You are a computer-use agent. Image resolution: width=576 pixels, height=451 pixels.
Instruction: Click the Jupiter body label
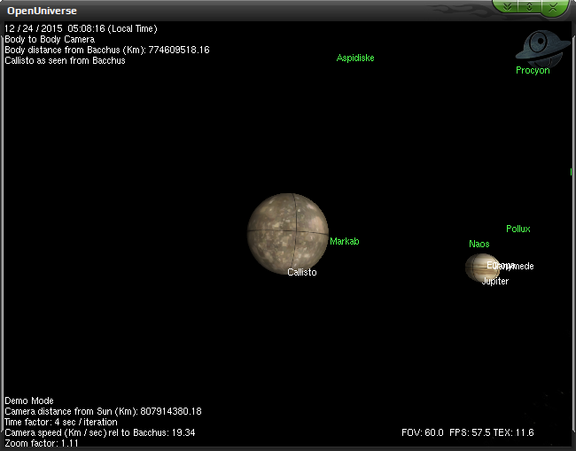[x=495, y=282]
